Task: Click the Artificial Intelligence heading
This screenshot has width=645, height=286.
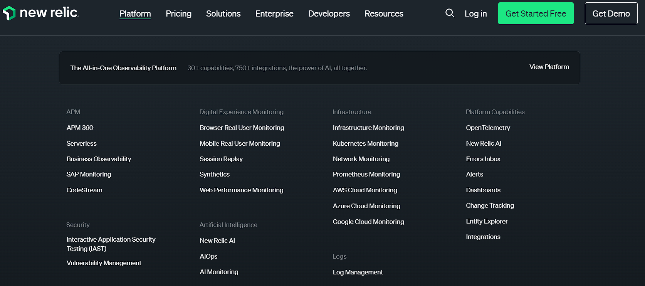Action: 228,225
